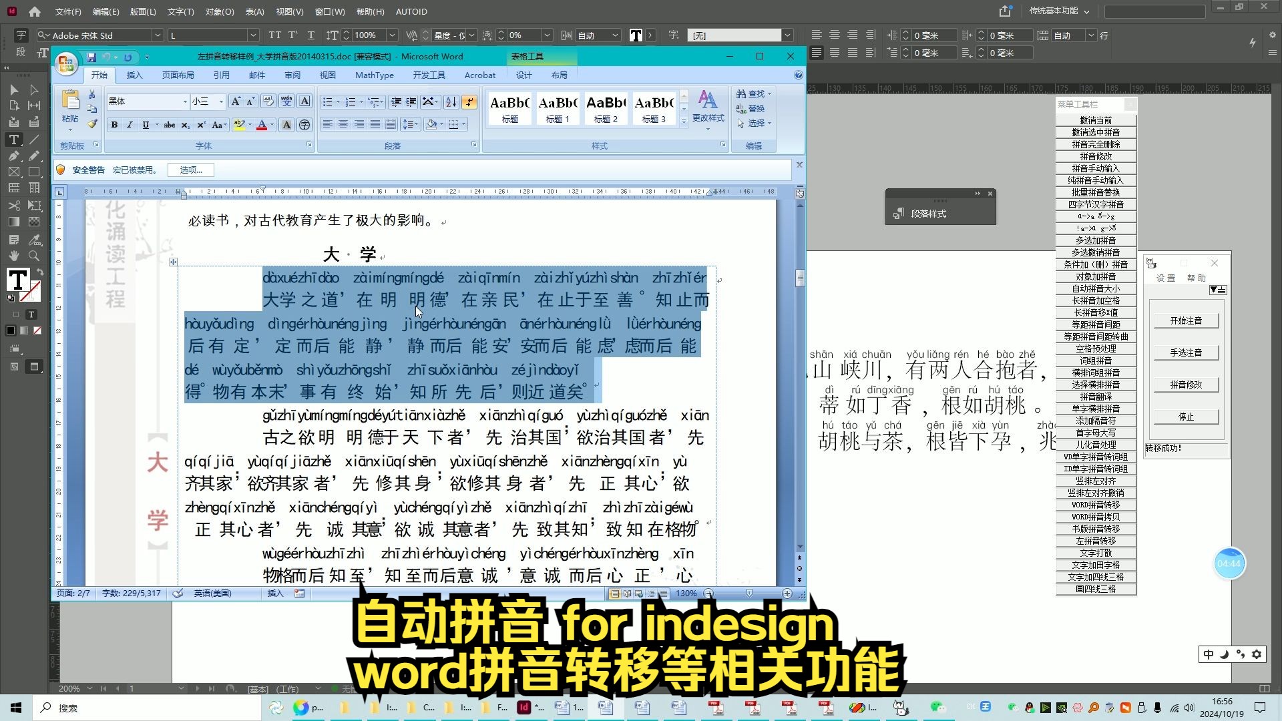This screenshot has width=1282, height=721.
Task: Click Word font color red A swatch
Action: tap(262, 125)
